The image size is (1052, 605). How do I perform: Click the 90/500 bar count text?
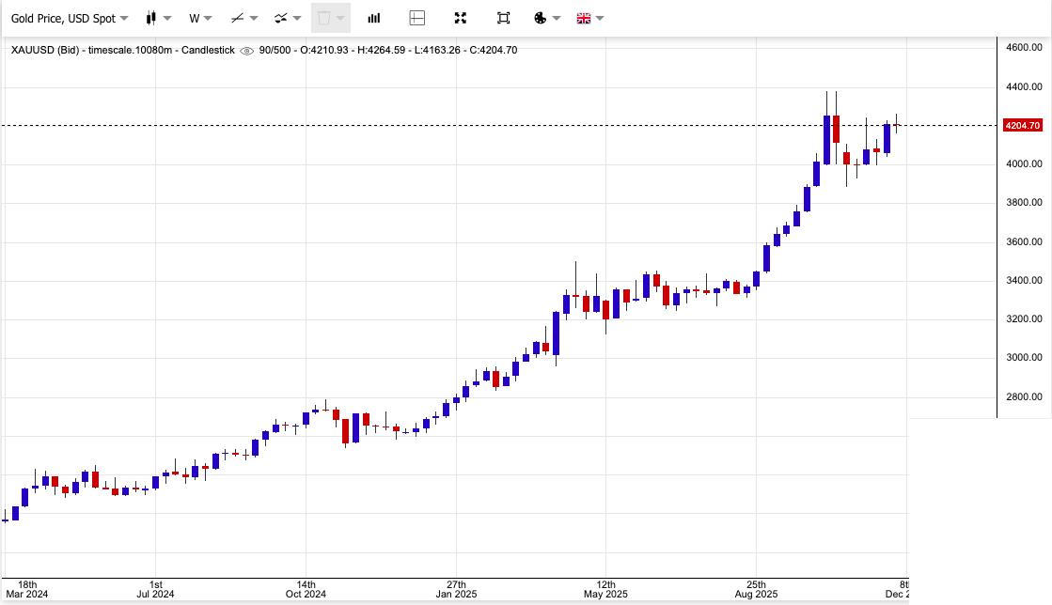pyautogui.click(x=275, y=51)
